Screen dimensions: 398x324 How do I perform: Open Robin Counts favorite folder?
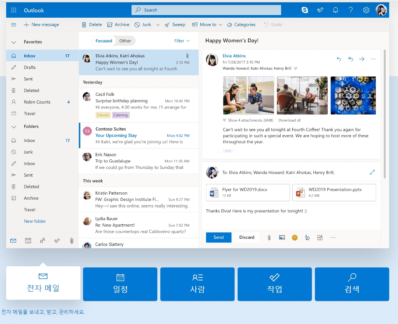pyautogui.click(x=42, y=102)
